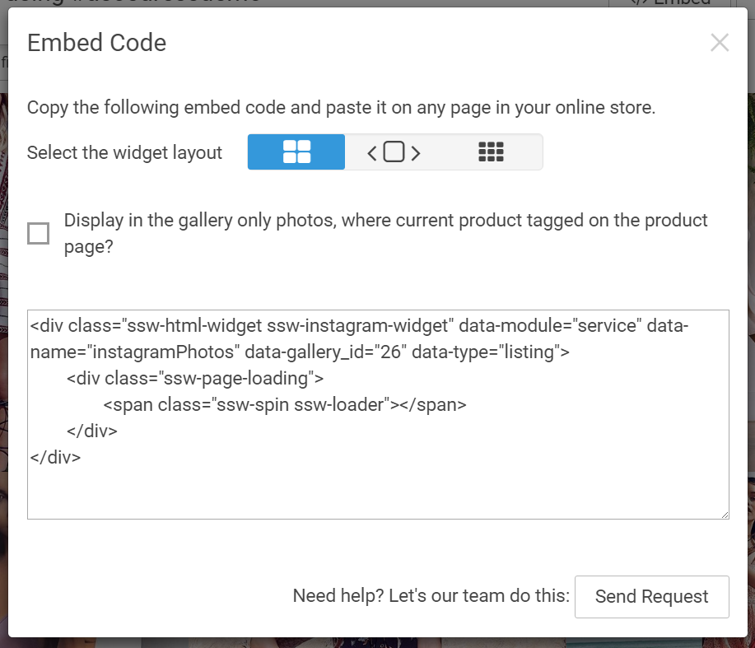Select the two-by-two grid widget layout
Viewport: 755px width, 648px height.
click(x=296, y=152)
